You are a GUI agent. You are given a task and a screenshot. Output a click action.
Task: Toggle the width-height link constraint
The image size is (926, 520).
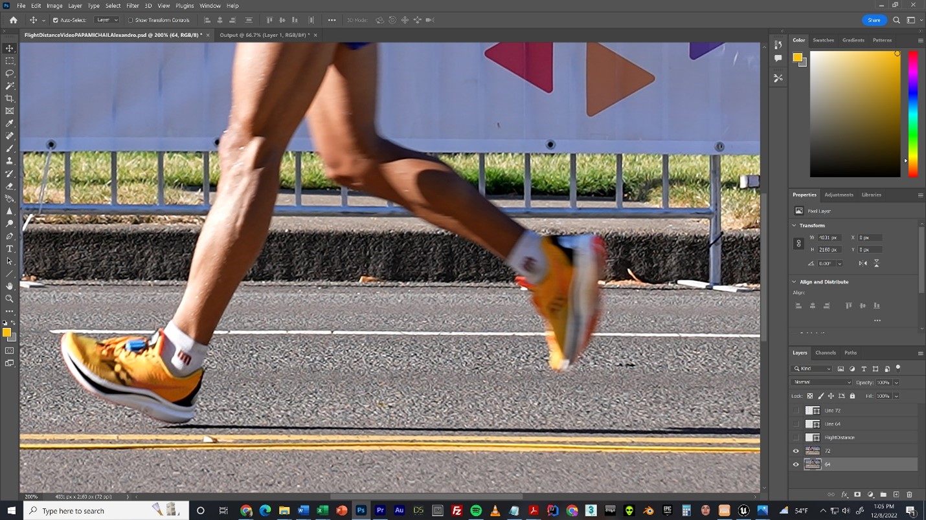[x=798, y=244]
